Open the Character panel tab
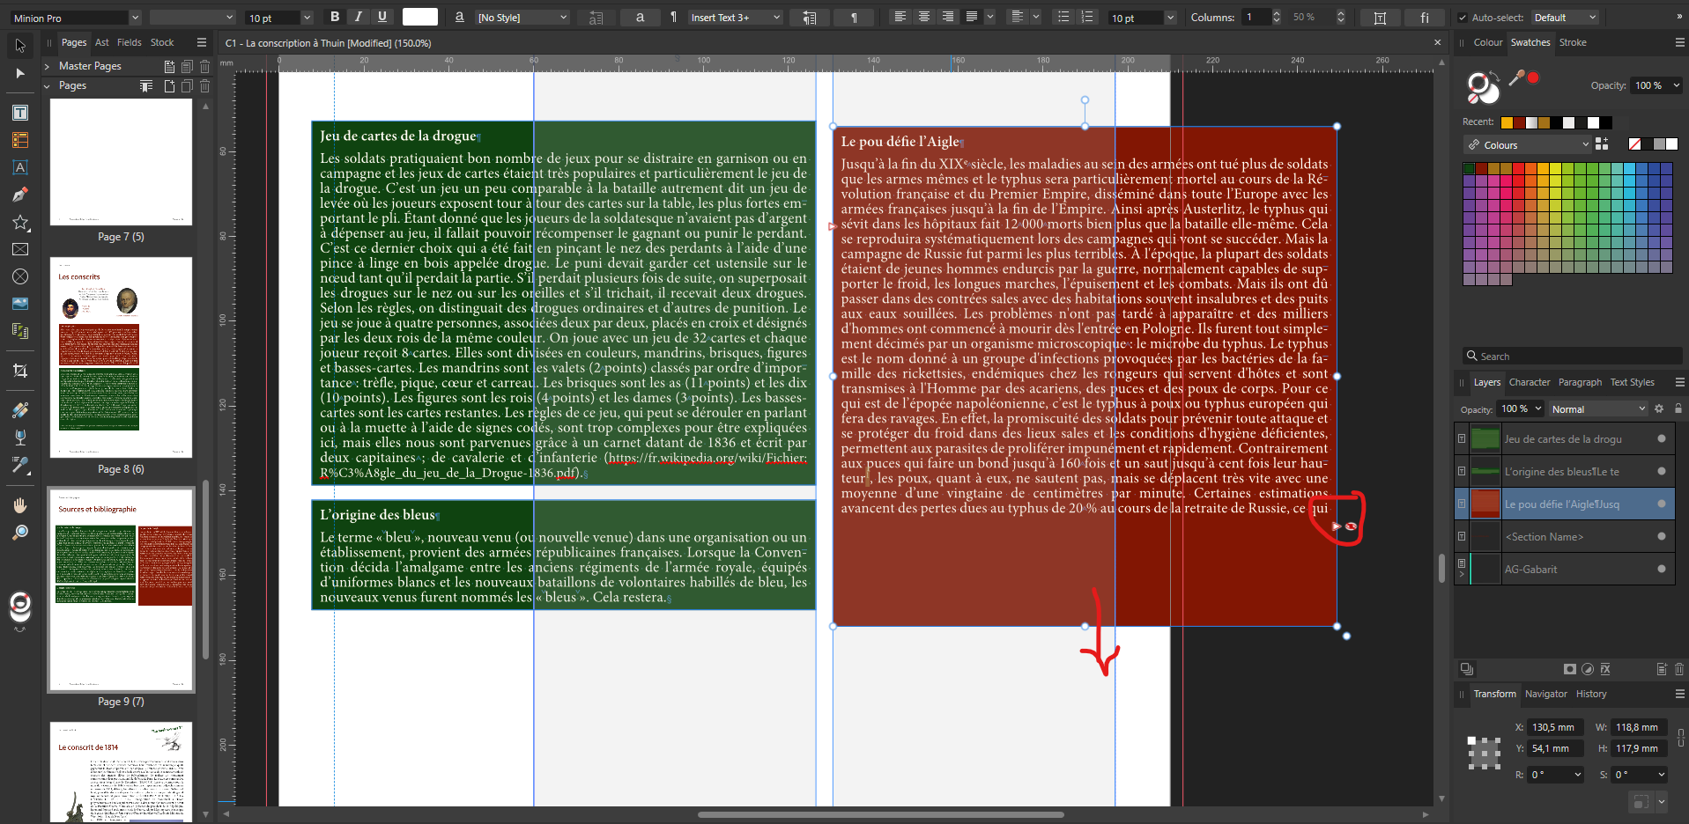Screen dimensions: 1689x824 tap(1530, 382)
